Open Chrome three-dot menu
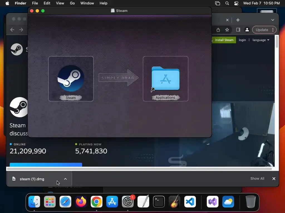Viewport: 285px width, 213px height. pos(273,30)
